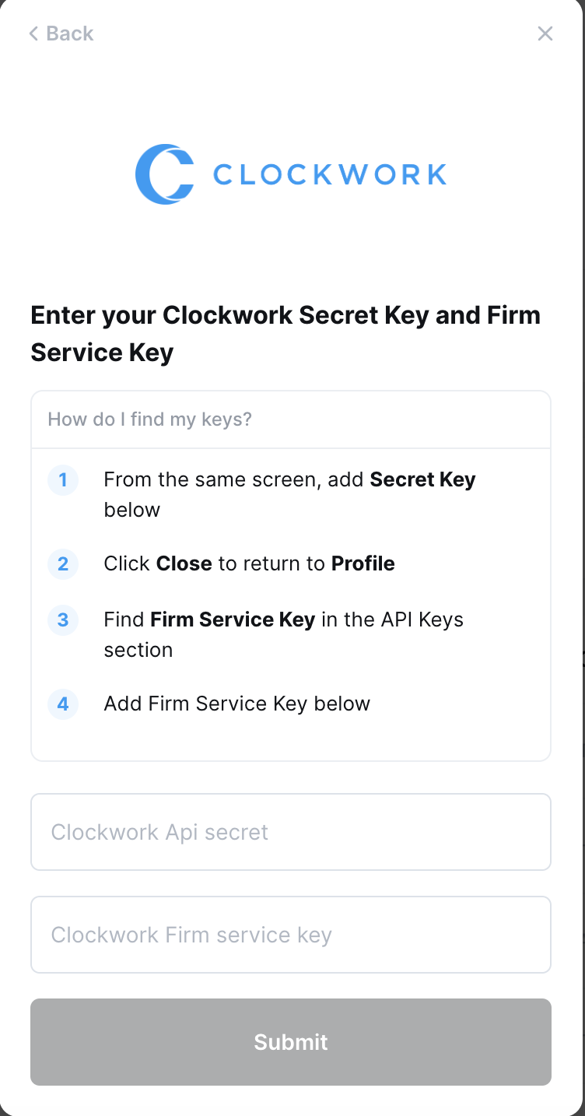Click the blue Clockwork C logo icon
The image size is (585, 1116).
tap(164, 174)
